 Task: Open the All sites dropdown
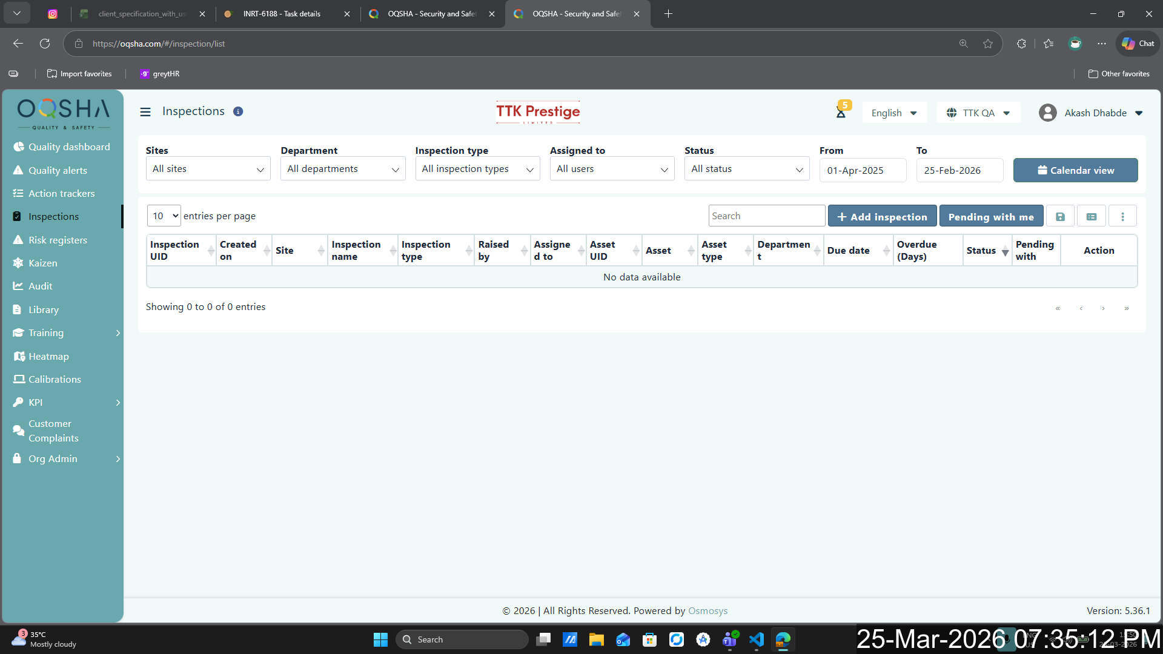point(208,169)
